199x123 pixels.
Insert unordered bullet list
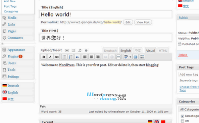64,57
